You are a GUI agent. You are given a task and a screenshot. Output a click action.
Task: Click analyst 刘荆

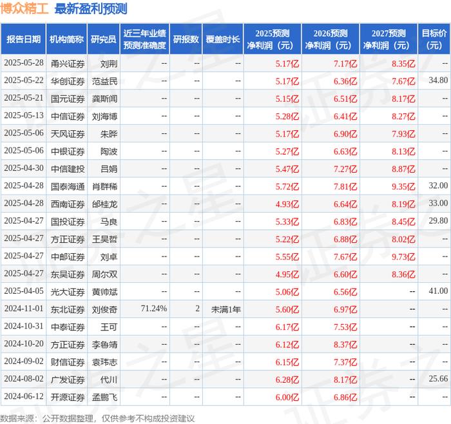pyautogui.click(x=109, y=63)
